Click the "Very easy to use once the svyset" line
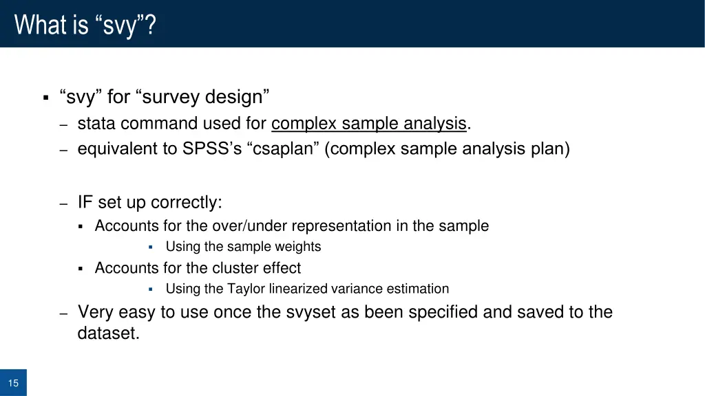 coord(345,312)
